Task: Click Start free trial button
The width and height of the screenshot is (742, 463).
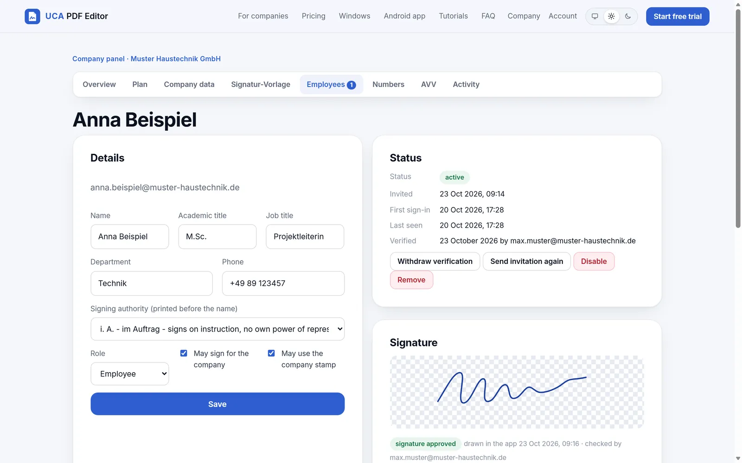Action: pyautogui.click(x=678, y=16)
